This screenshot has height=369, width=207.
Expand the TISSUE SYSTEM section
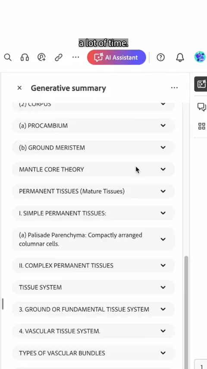tap(94, 287)
